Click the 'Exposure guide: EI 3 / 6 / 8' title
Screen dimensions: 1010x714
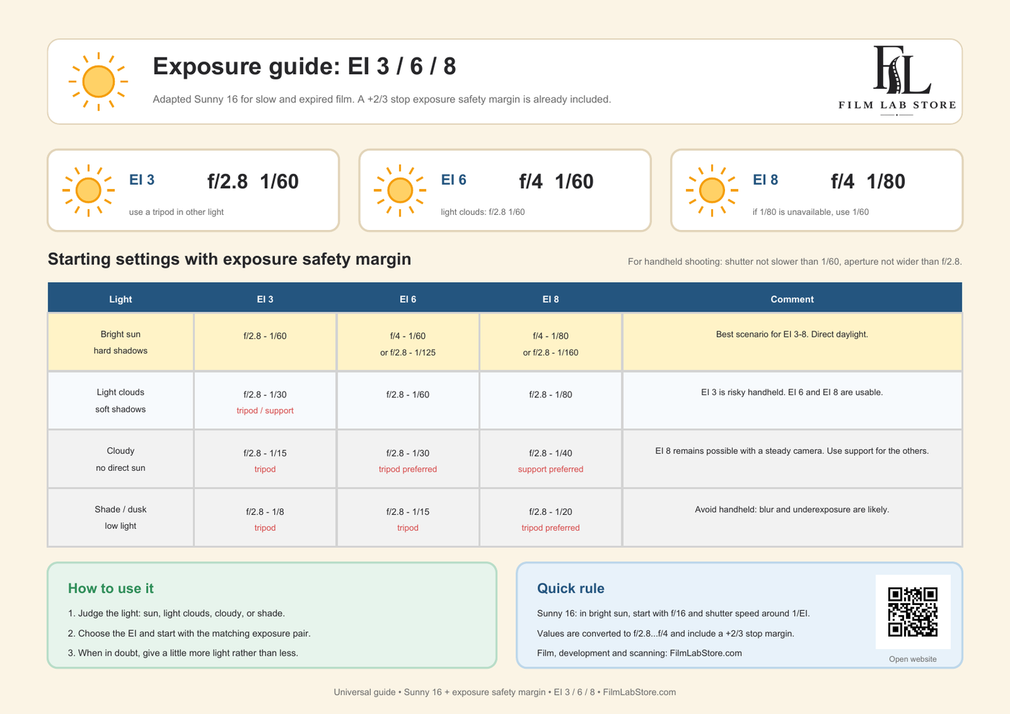[304, 66]
